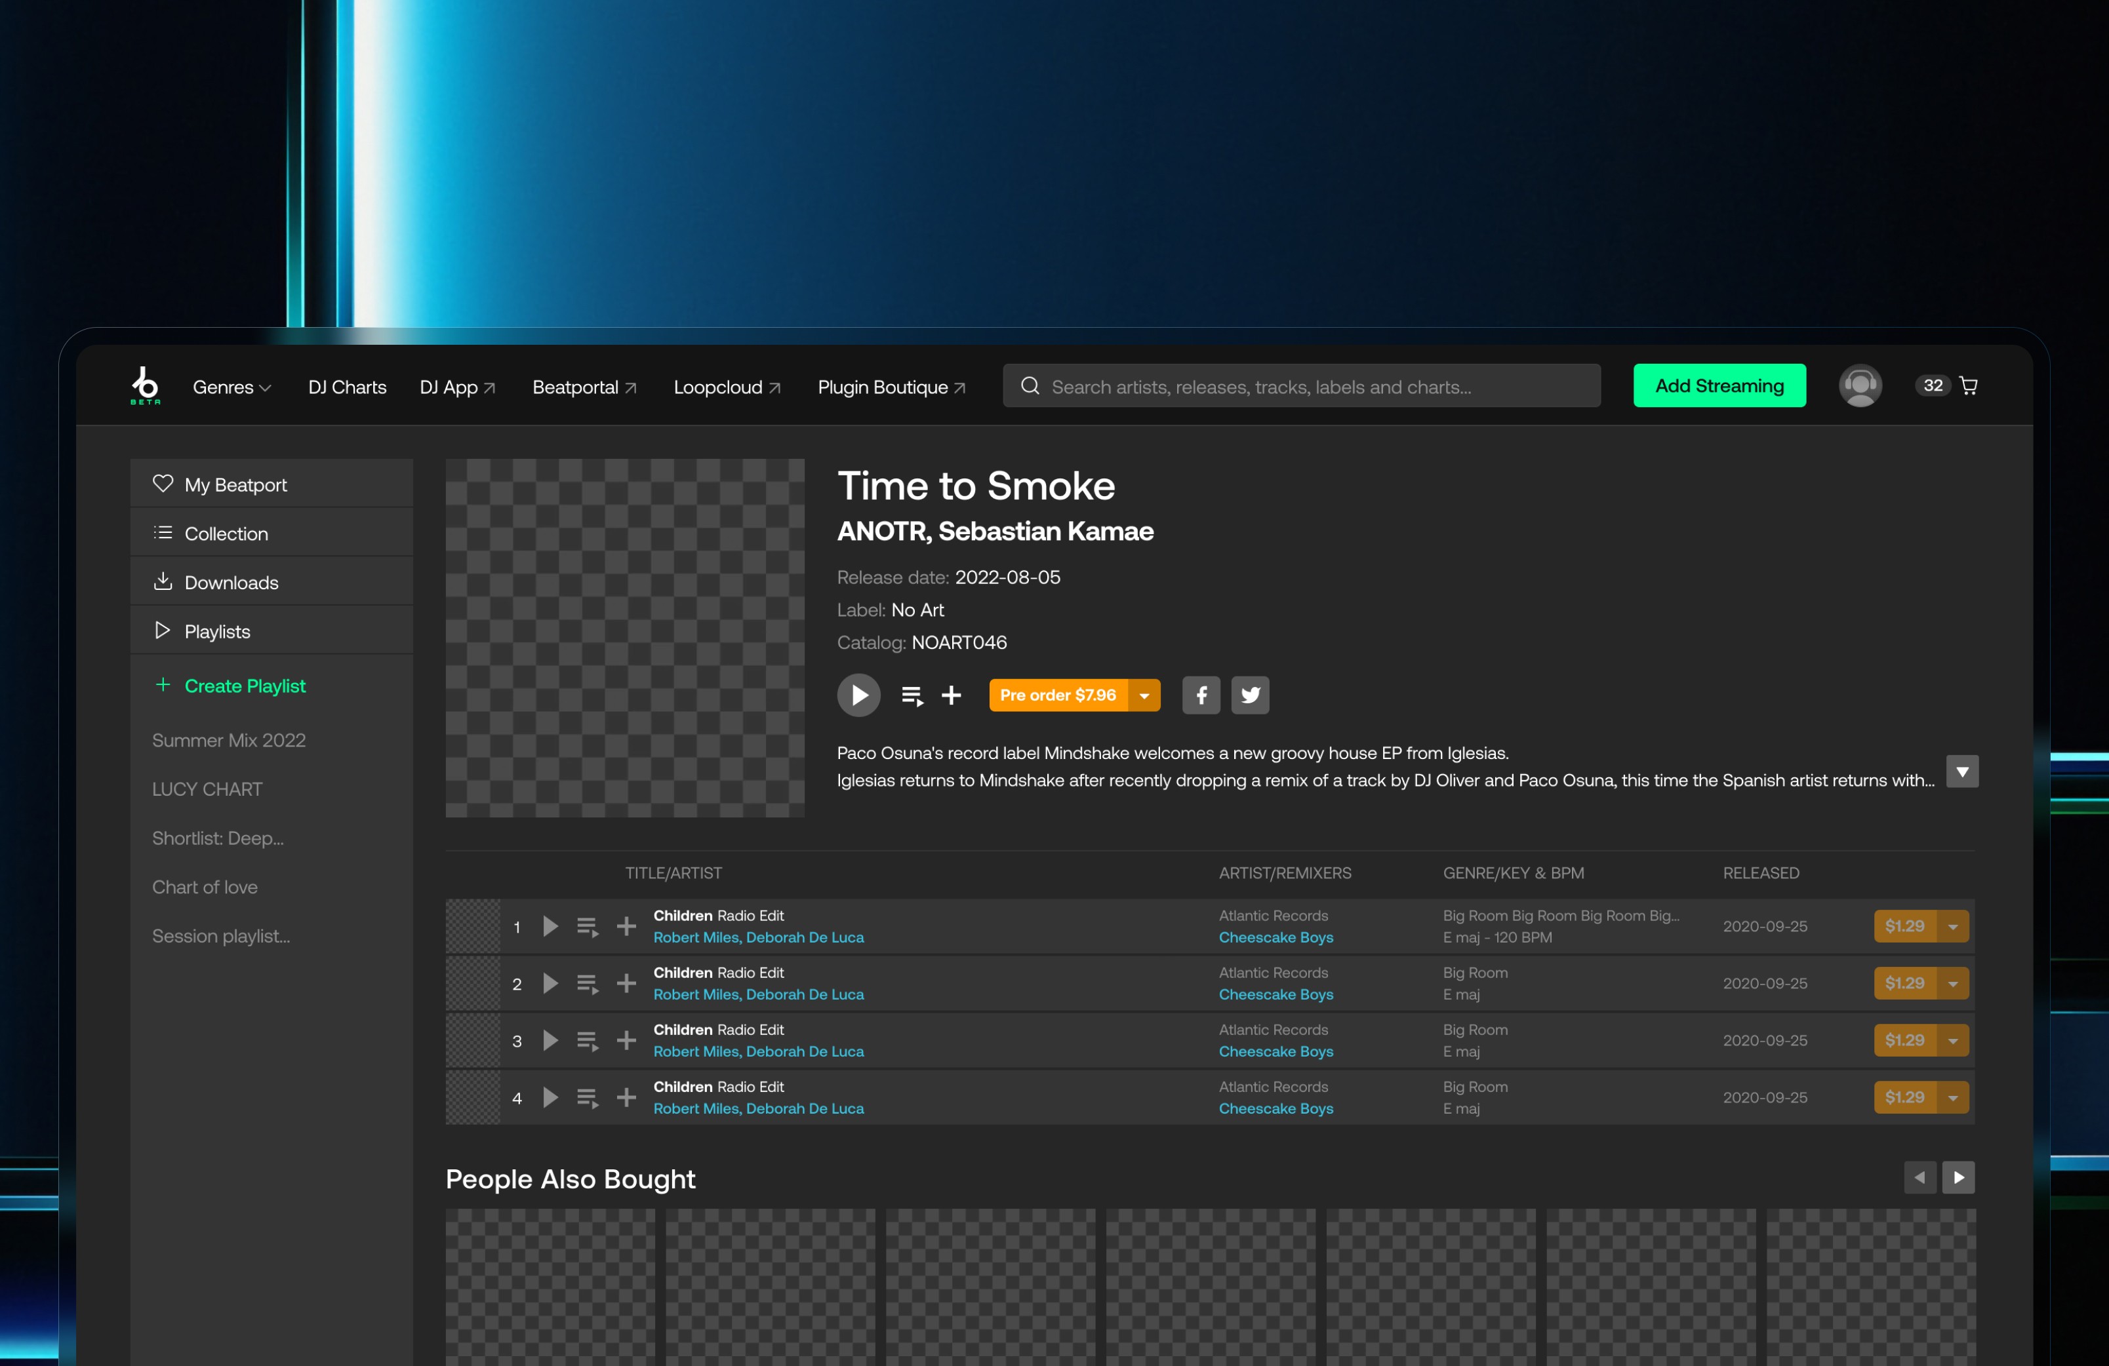
Task: Add Time to Smoke release to playlist
Action: click(952, 695)
